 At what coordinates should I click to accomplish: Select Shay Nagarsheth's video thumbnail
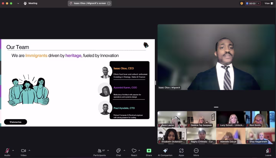[260, 136]
